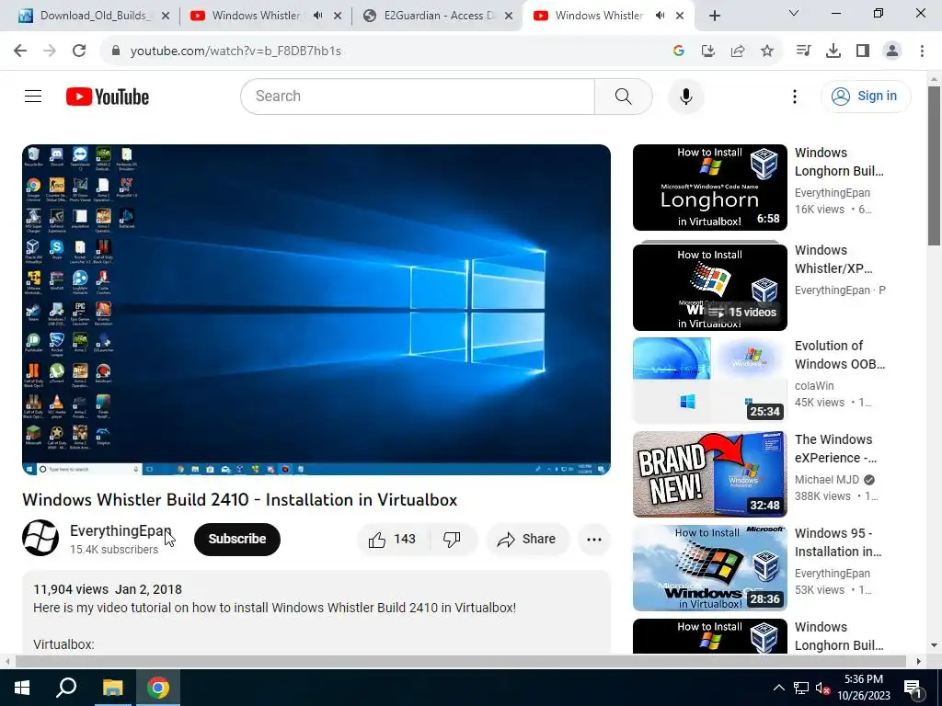The height and width of the screenshot is (706, 942).
Task: Go forward in browser history
Action: (x=50, y=51)
